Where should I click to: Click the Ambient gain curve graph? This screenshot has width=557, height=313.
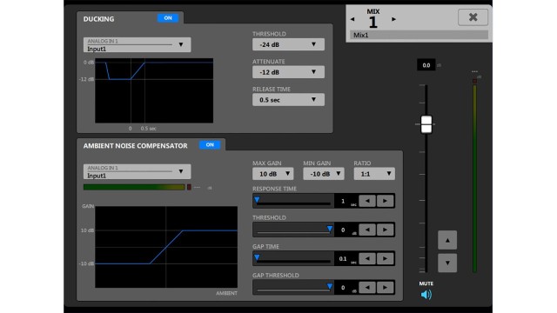click(x=166, y=247)
